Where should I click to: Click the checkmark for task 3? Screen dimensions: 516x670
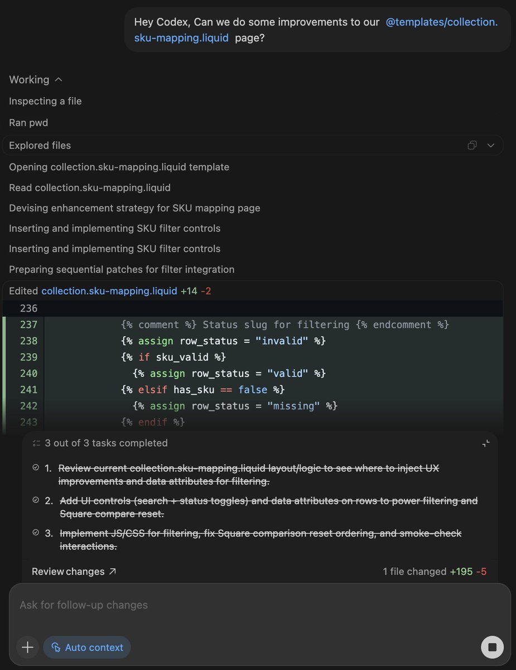pos(36,533)
